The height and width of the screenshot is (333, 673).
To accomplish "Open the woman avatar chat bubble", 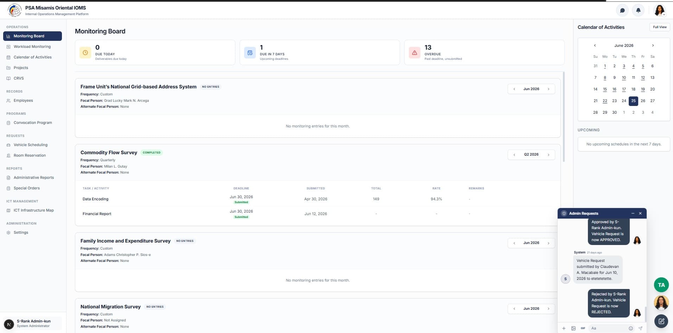I will point(661,303).
